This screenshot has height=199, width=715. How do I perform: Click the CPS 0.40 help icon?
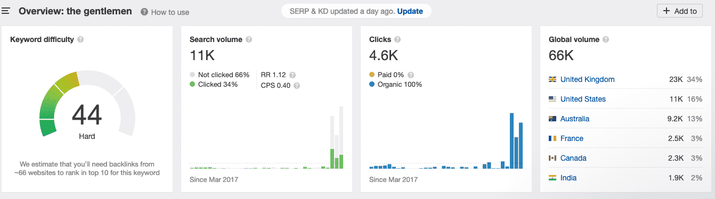pyautogui.click(x=297, y=85)
